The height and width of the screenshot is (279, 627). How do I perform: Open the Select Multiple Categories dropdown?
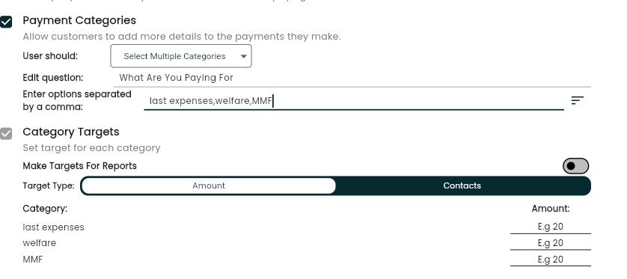click(181, 56)
